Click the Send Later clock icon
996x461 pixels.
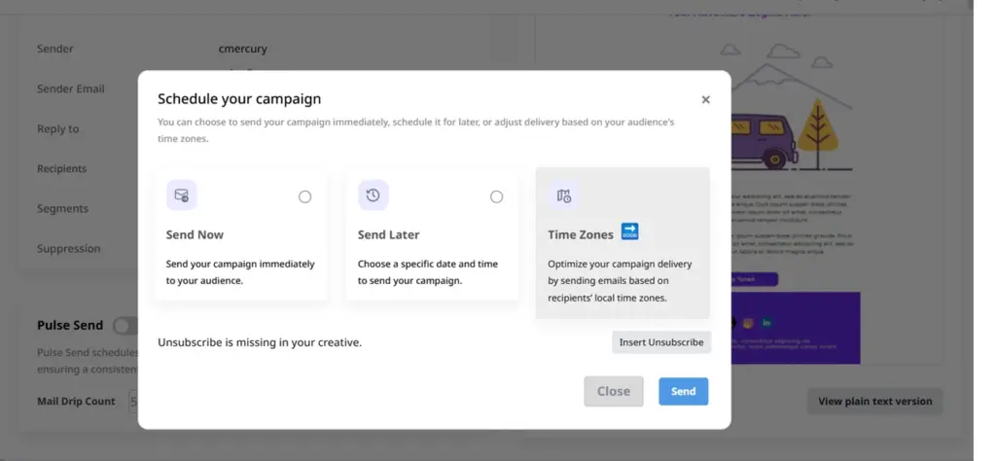[x=373, y=195]
